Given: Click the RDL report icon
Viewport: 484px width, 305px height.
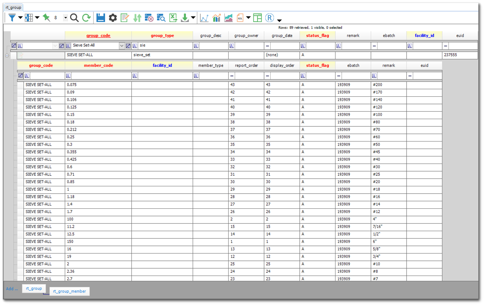Looking at the screenshot, I should coord(240,17).
